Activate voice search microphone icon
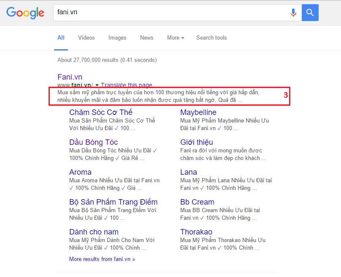Viewport: 341px width, 277px height. (293, 13)
